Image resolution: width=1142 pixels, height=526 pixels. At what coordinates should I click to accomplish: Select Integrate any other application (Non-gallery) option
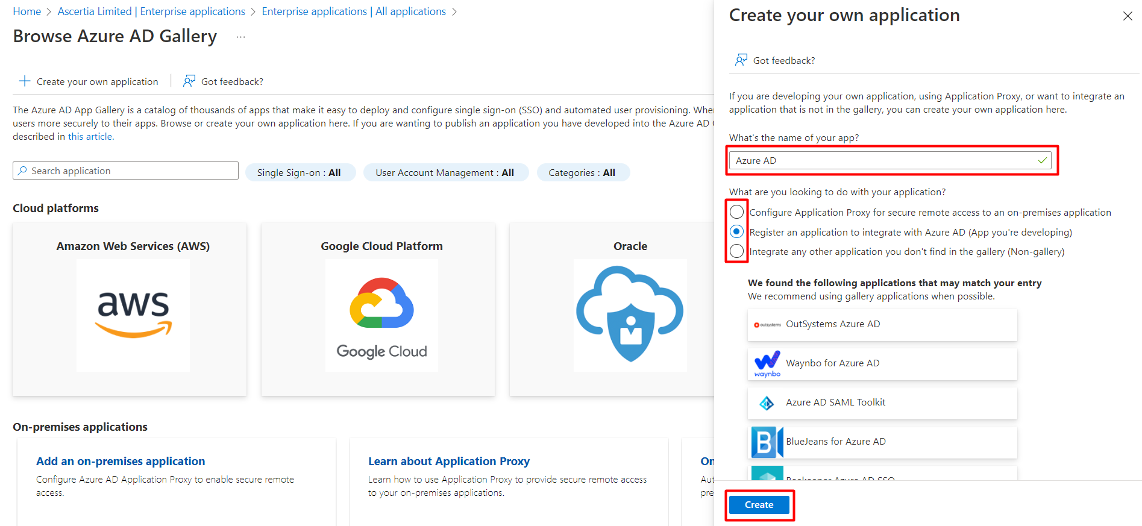coord(736,251)
